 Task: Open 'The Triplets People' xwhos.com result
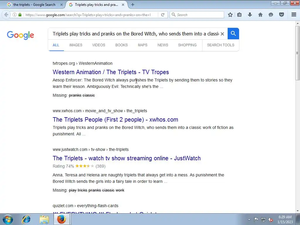(x=115, y=120)
